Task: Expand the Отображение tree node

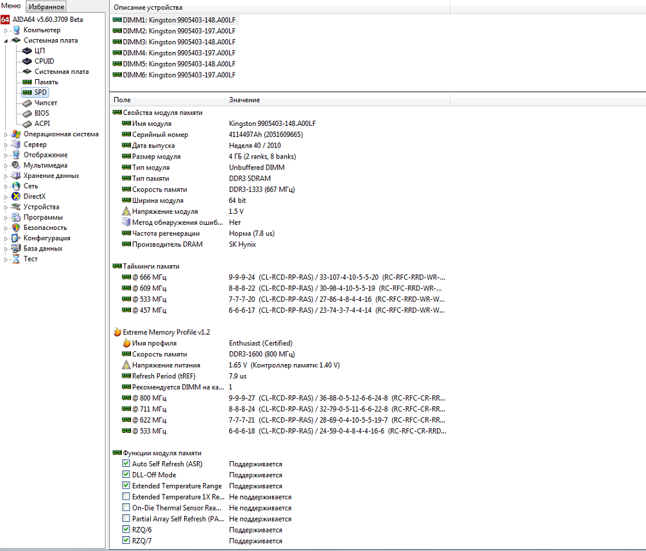Action: pyautogui.click(x=6, y=155)
